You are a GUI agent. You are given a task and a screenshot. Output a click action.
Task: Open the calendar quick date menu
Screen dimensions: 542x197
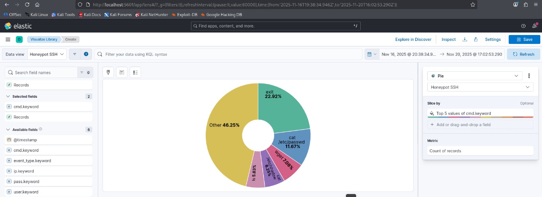click(x=371, y=54)
